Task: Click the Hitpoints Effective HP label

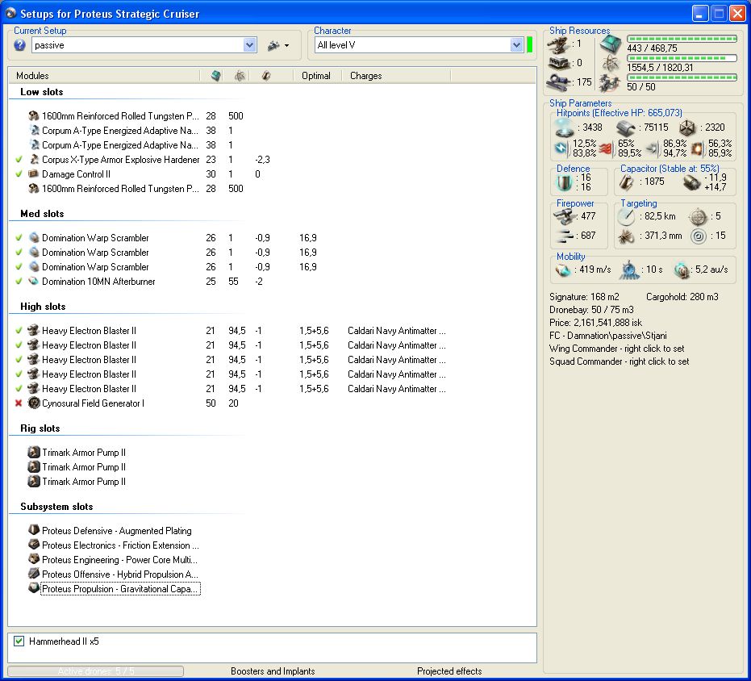Action: point(620,113)
